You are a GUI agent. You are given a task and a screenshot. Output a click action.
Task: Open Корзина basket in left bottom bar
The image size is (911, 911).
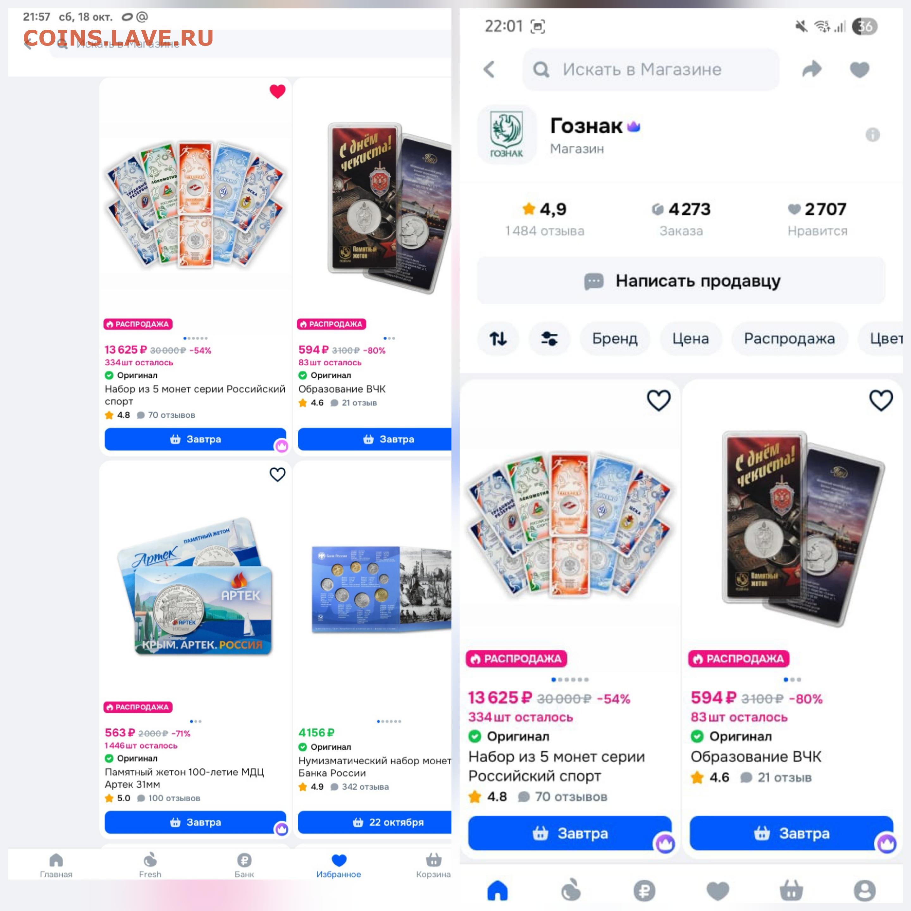point(433,866)
